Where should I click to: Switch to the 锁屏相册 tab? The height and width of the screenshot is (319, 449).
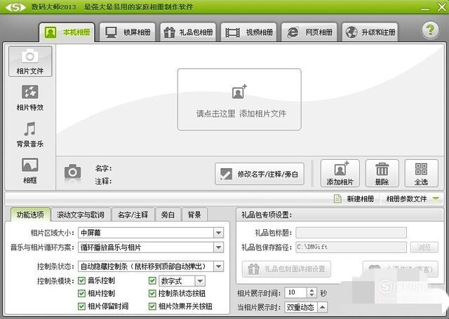tap(128, 32)
